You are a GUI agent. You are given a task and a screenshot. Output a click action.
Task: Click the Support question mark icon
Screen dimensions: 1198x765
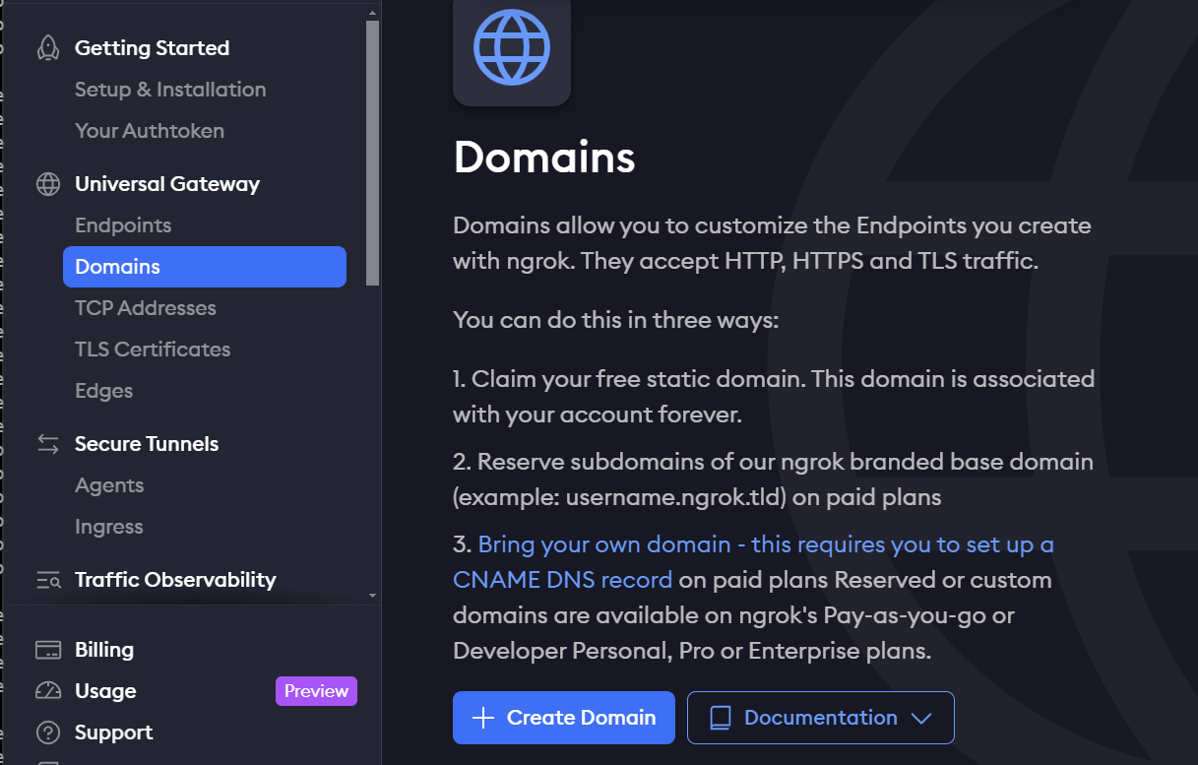(47, 733)
